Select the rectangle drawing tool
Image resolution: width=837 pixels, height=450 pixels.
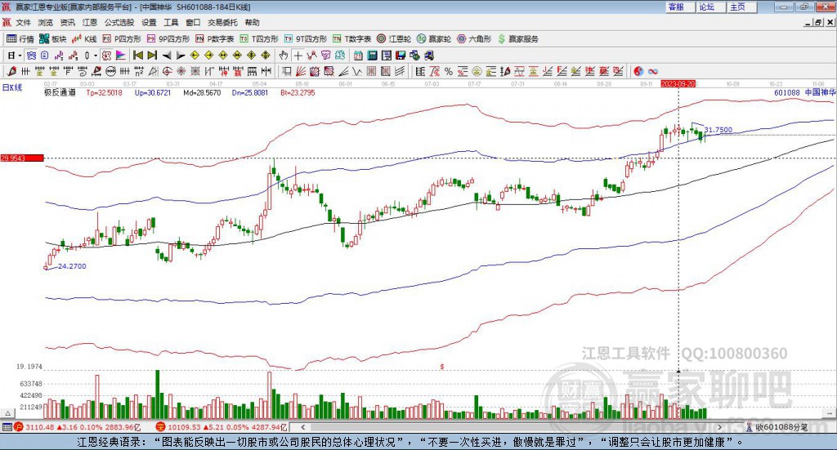point(286,71)
